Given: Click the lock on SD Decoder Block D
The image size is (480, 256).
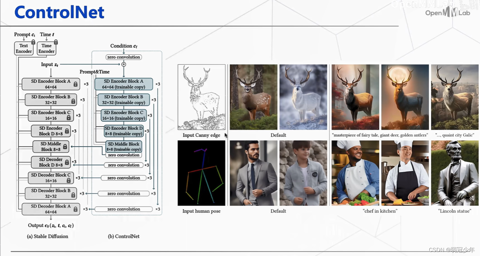Looking at the screenshot, I should [x=67, y=162].
